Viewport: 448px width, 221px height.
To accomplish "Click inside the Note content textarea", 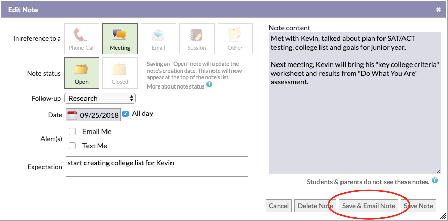I will point(355,103).
